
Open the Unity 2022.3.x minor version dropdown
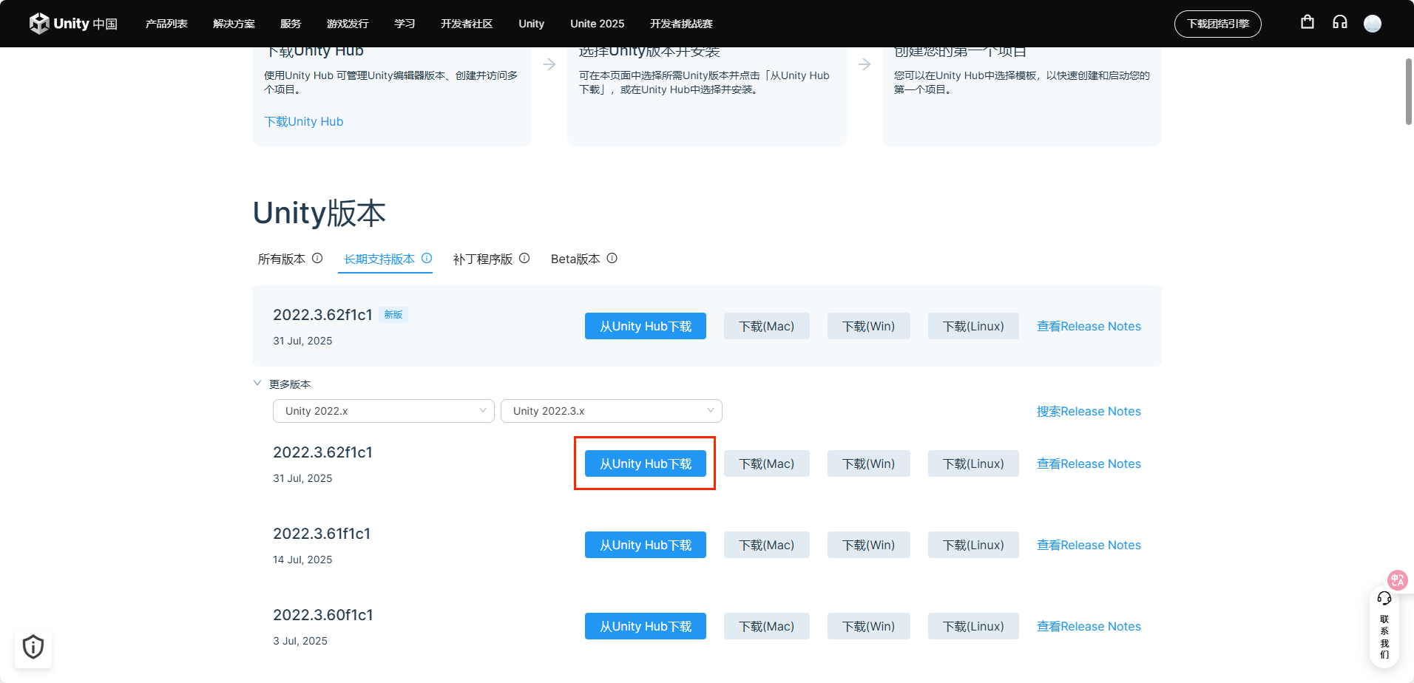(x=611, y=411)
